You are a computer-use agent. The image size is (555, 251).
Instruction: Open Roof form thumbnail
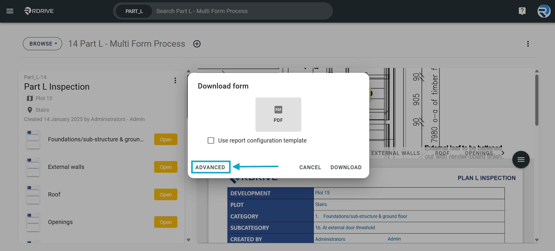(x=33, y=195)
